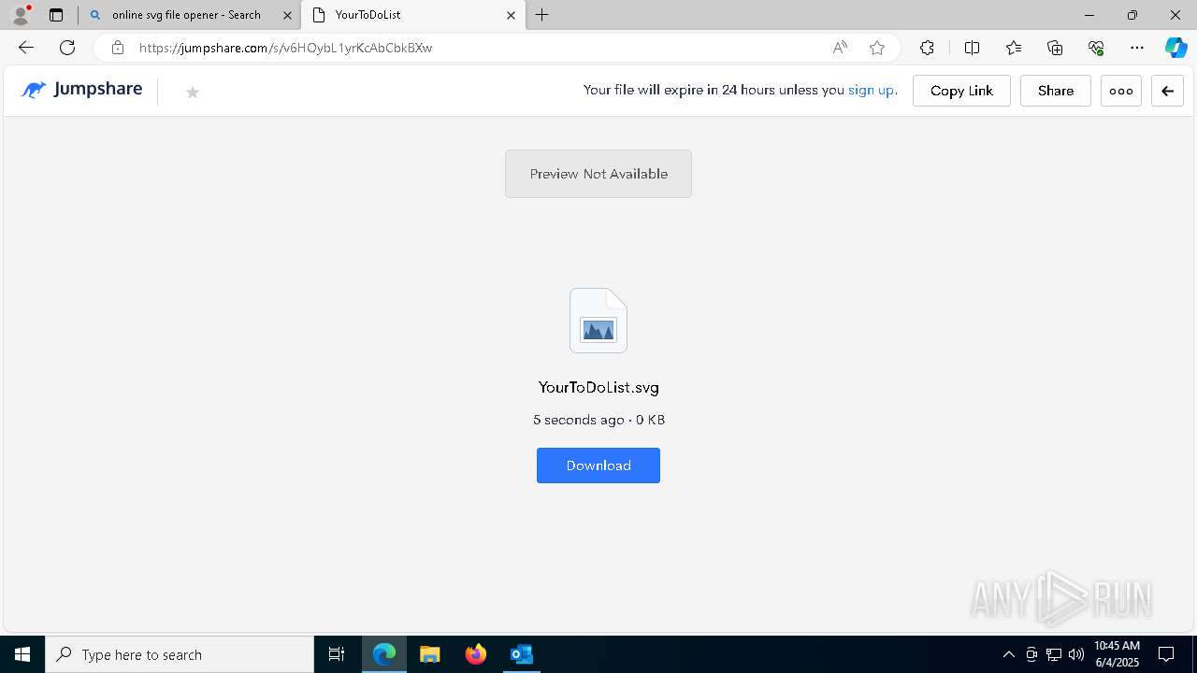
Task: Select the YourToDoList tab
Action: pyautogui.click(x=412, y=15)
